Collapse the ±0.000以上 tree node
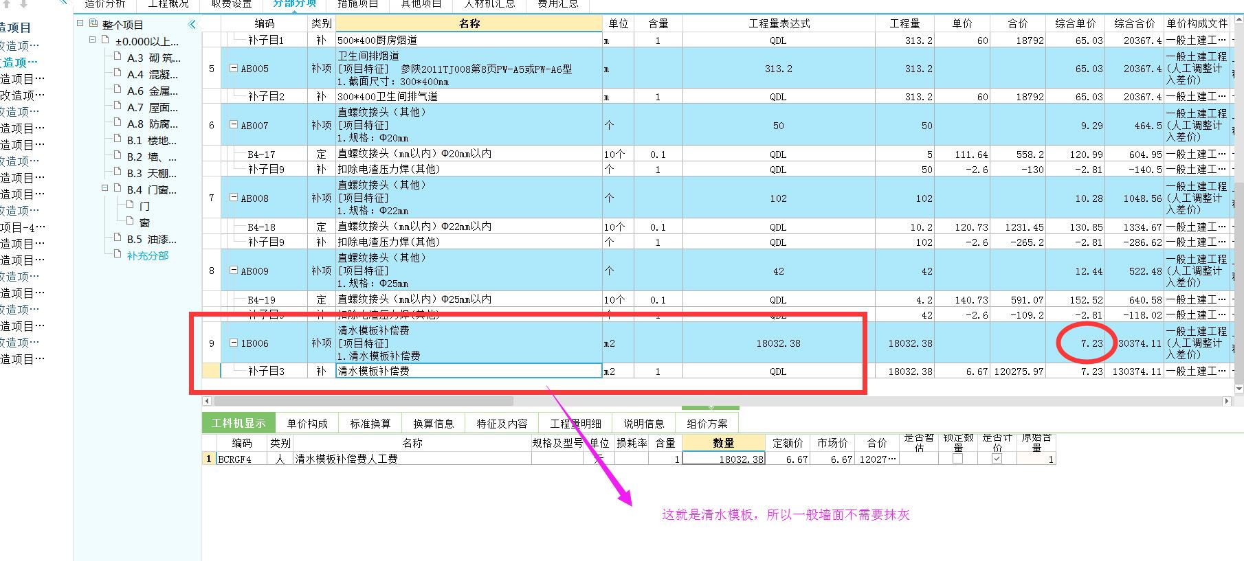Screen dimensions: 1244x561 tap(93, 41)
